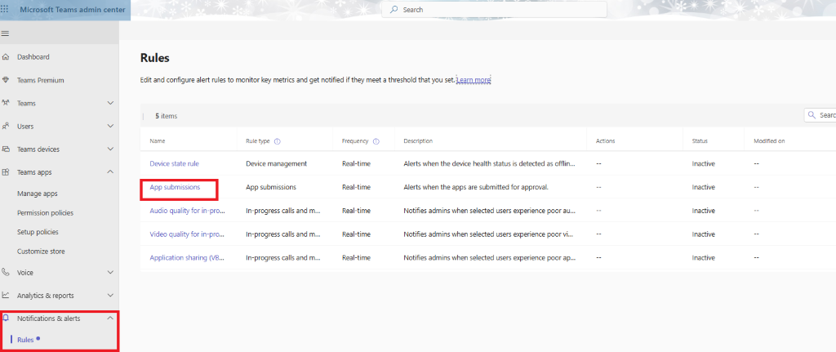Open Audio quality for in-progress rule

(188, 211)
